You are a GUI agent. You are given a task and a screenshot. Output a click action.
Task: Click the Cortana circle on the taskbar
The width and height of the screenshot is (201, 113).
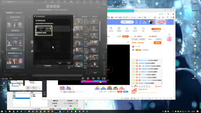click(6, 111)
